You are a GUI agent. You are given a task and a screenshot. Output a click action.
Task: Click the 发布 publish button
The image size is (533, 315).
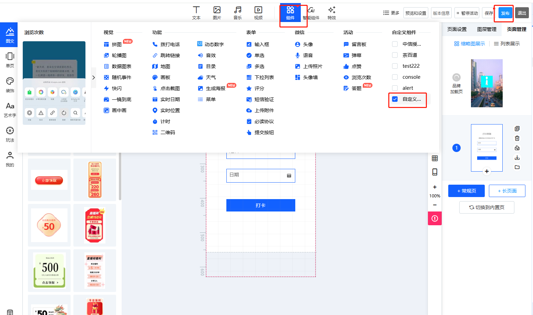[505, 13]
